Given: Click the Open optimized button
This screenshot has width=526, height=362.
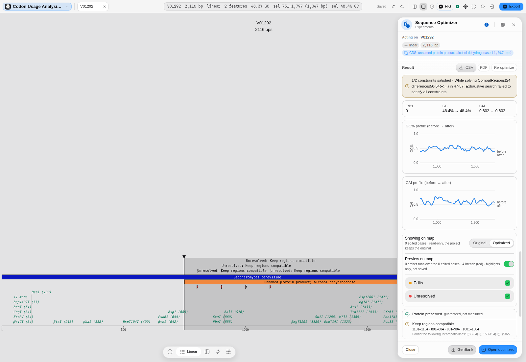Looking at the screenshot, I should click(x=498, y=350).
